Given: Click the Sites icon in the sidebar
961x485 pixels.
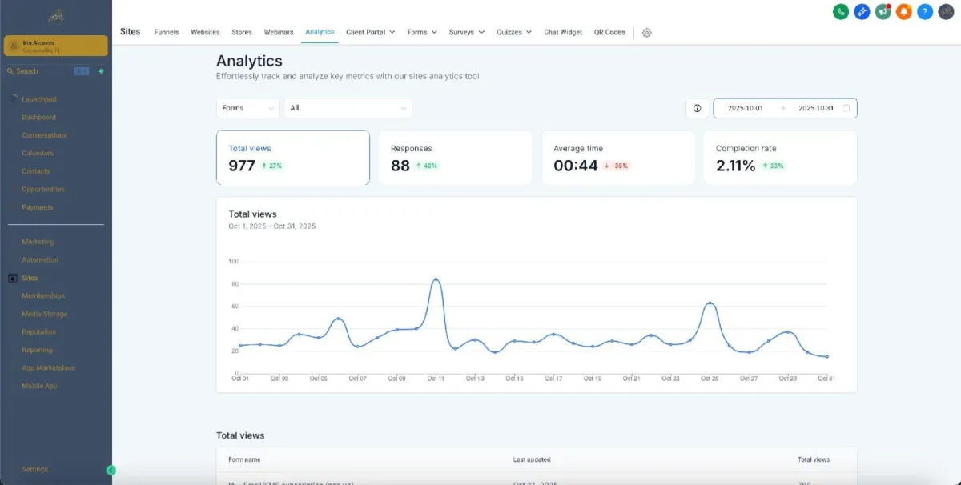Looking at the screenshot, I should (12, 278).
